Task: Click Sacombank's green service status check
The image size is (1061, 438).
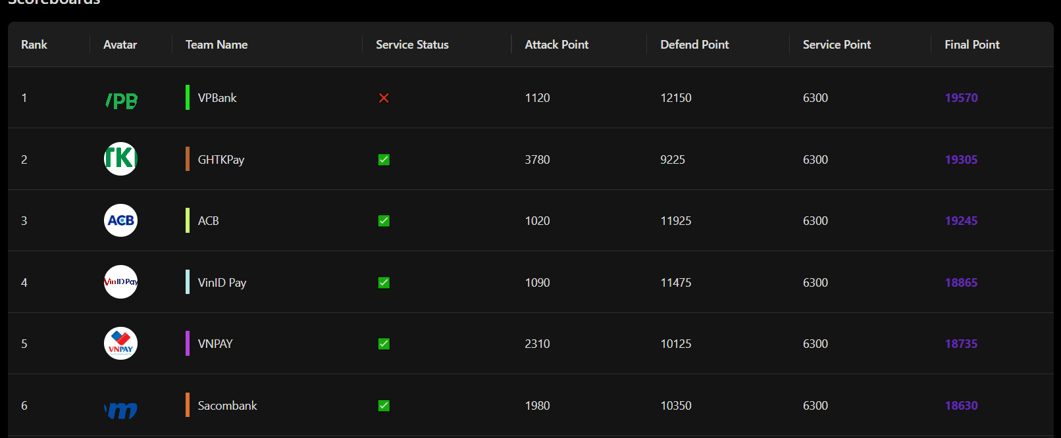Action: [x=384, y=406]
